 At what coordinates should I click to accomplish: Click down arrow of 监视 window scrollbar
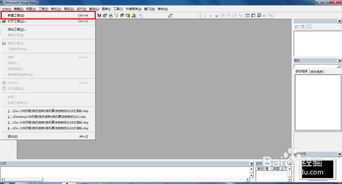pyautogui.click(x=289, y=180)
